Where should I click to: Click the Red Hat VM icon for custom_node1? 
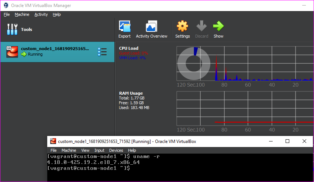pos(12,52)
